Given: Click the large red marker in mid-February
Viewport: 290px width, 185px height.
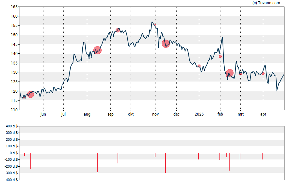Looking at the screenshot, I should click(x=230, y=73).
